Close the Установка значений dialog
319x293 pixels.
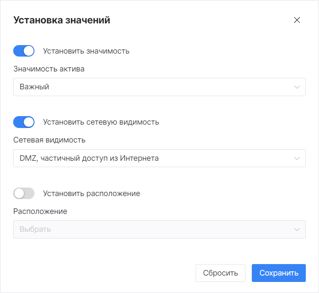[x=297, y=20]
